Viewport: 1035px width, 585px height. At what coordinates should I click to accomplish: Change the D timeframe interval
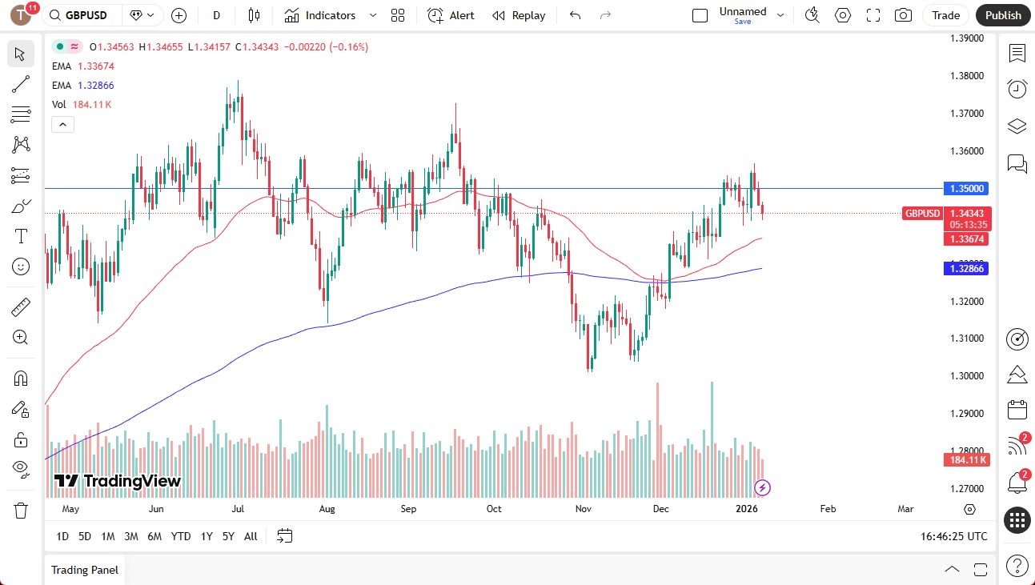217,15
